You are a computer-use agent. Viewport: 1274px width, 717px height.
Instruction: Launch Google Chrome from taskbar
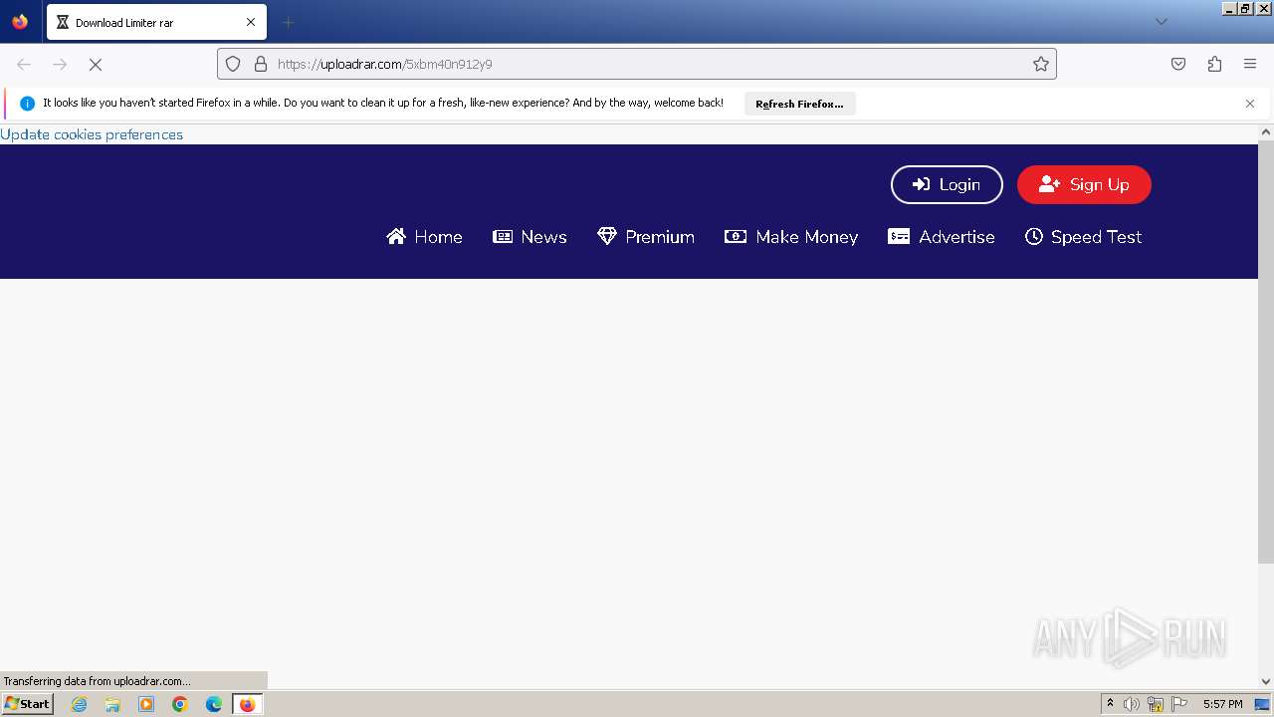coord(180,704)
